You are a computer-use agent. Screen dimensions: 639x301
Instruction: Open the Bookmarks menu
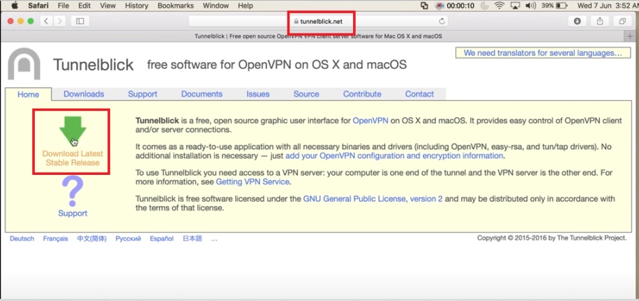click(176, 6)
